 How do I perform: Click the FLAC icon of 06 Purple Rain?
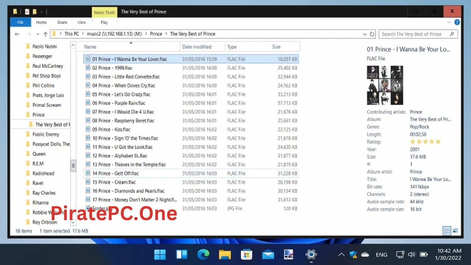[88, 103]
